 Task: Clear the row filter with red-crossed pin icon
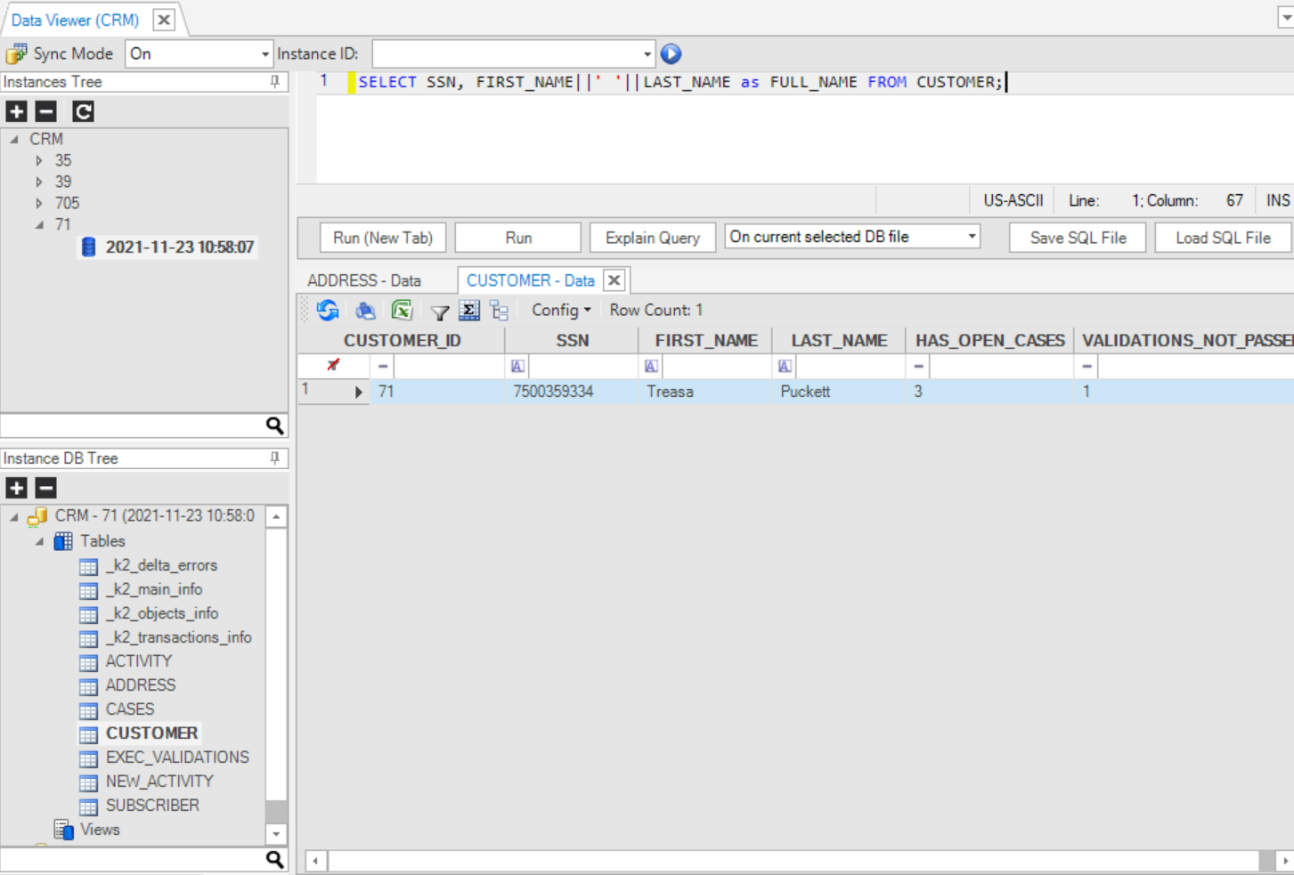tap(333, 365)
